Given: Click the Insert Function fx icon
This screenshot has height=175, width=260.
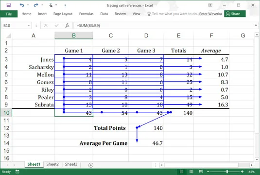Looking at the screenshot, I should pos(67,26).
